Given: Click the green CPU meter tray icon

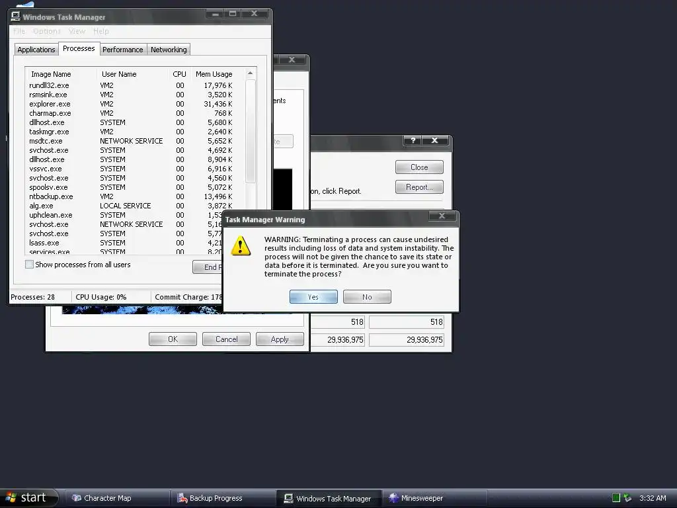Looking at the screenshot, I should [616, 498].
